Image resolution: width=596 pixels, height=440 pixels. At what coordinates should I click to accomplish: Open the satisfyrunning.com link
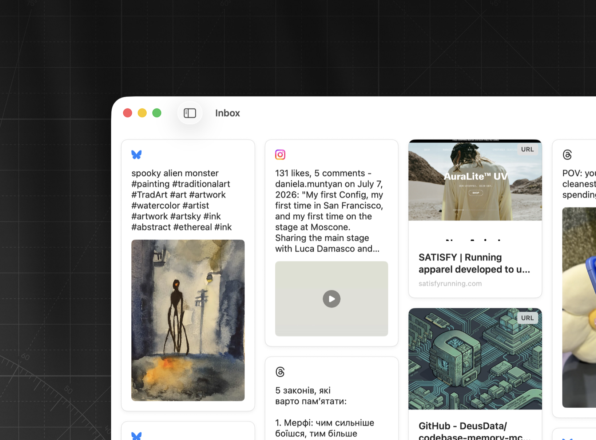coord(450,284)
